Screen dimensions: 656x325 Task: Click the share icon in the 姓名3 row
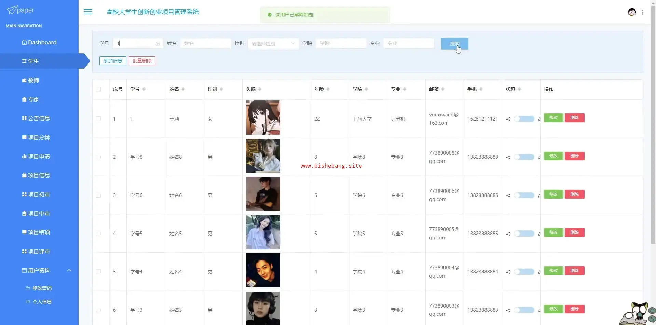tap(508, 310)
